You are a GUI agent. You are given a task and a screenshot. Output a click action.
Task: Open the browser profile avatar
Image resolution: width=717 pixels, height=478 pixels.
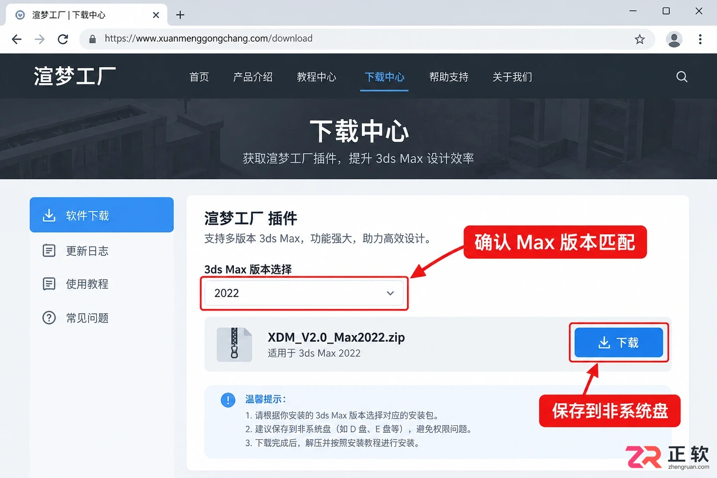[x=674, y=39]
